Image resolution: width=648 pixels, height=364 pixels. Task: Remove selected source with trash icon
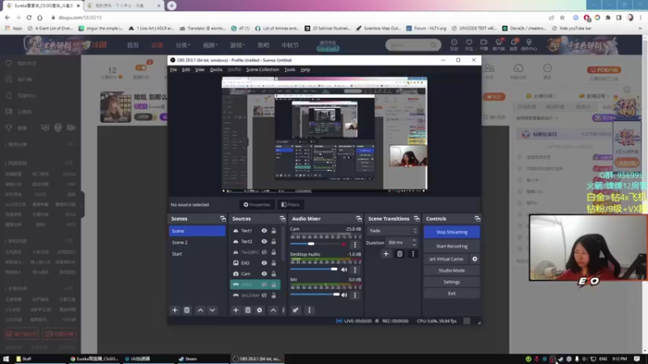[x=248, y=310]
